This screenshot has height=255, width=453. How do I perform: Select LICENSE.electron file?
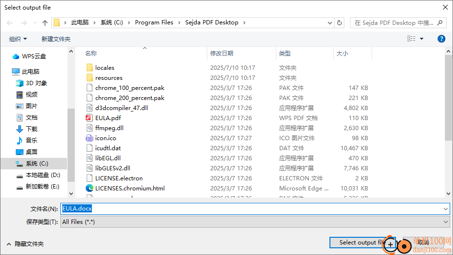click(x=119, y=178)
